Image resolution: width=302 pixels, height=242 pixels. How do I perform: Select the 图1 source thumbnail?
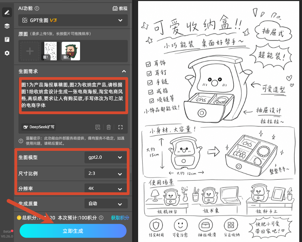click(x=50, y=51)
